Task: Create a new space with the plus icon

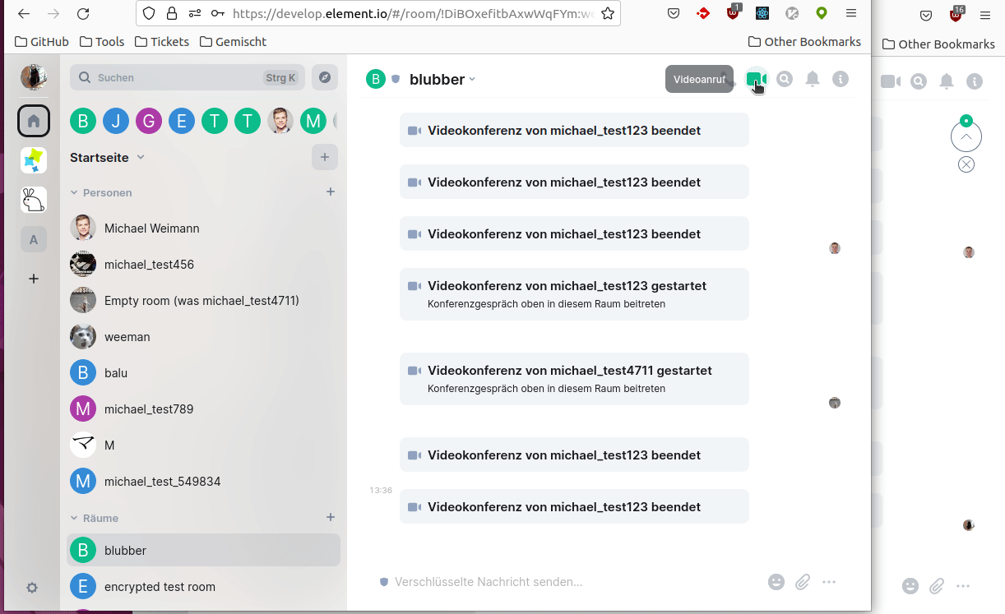Action: (x=33, y=279)
